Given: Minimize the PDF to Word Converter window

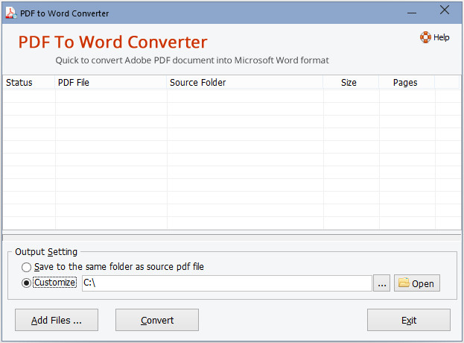Looking at the screenshot, I should [x=412, y=13].
